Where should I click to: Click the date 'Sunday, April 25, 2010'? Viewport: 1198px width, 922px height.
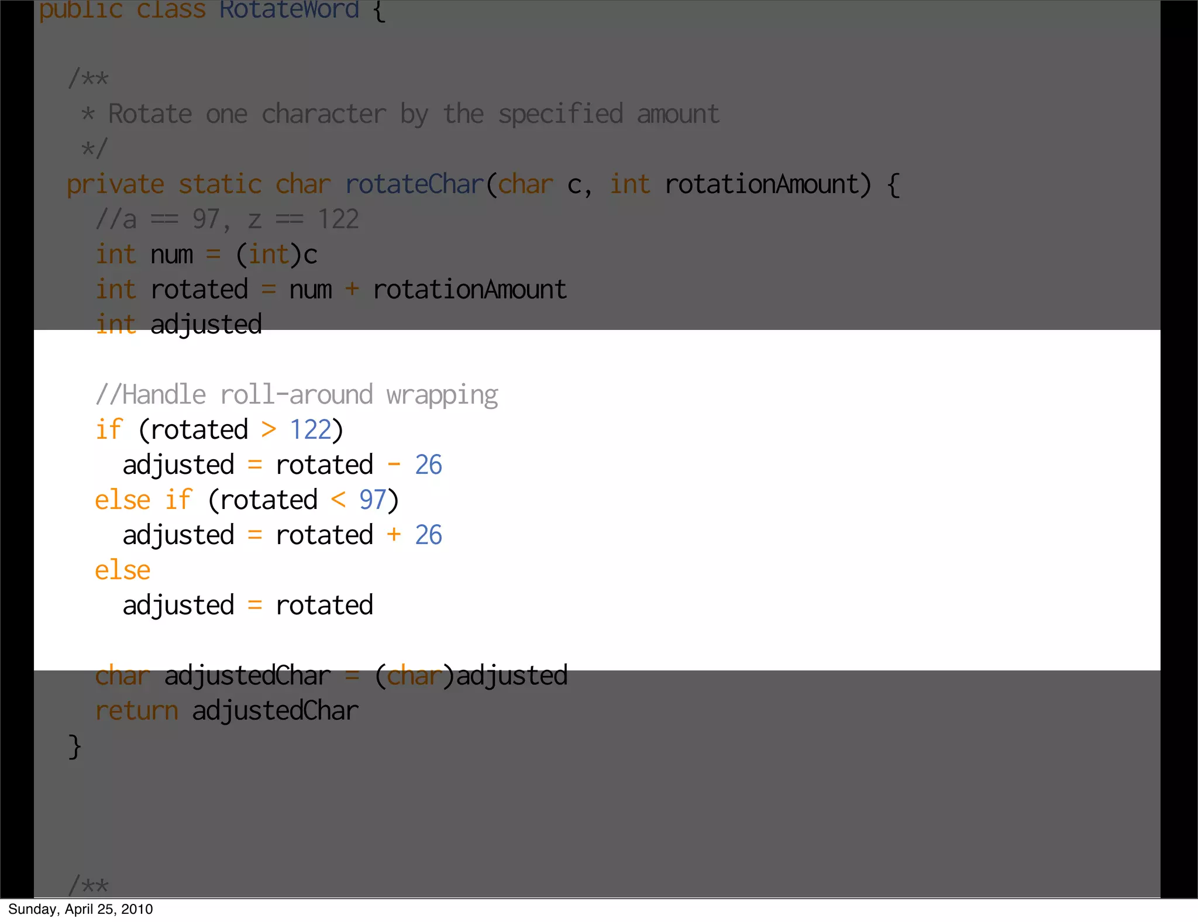pyautogui.click(x=81, y=909)
